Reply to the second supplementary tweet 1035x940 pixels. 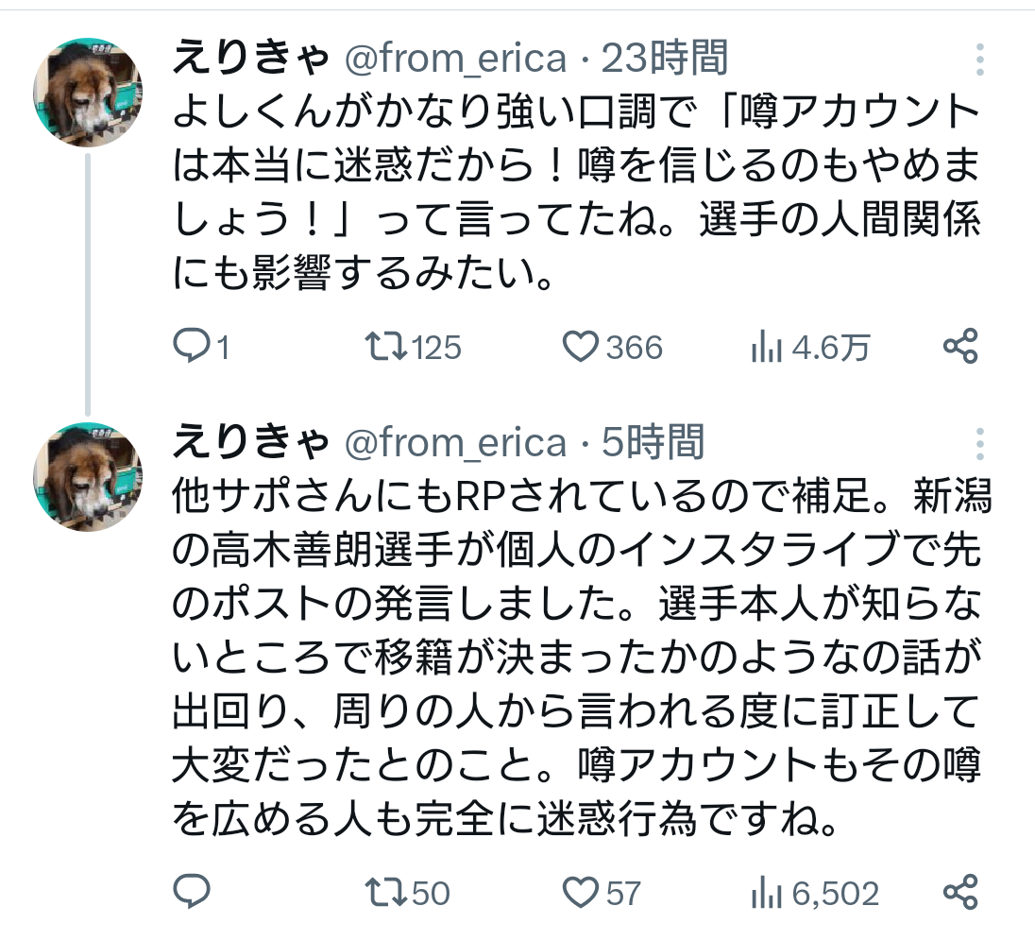click(x=193, y=891)
